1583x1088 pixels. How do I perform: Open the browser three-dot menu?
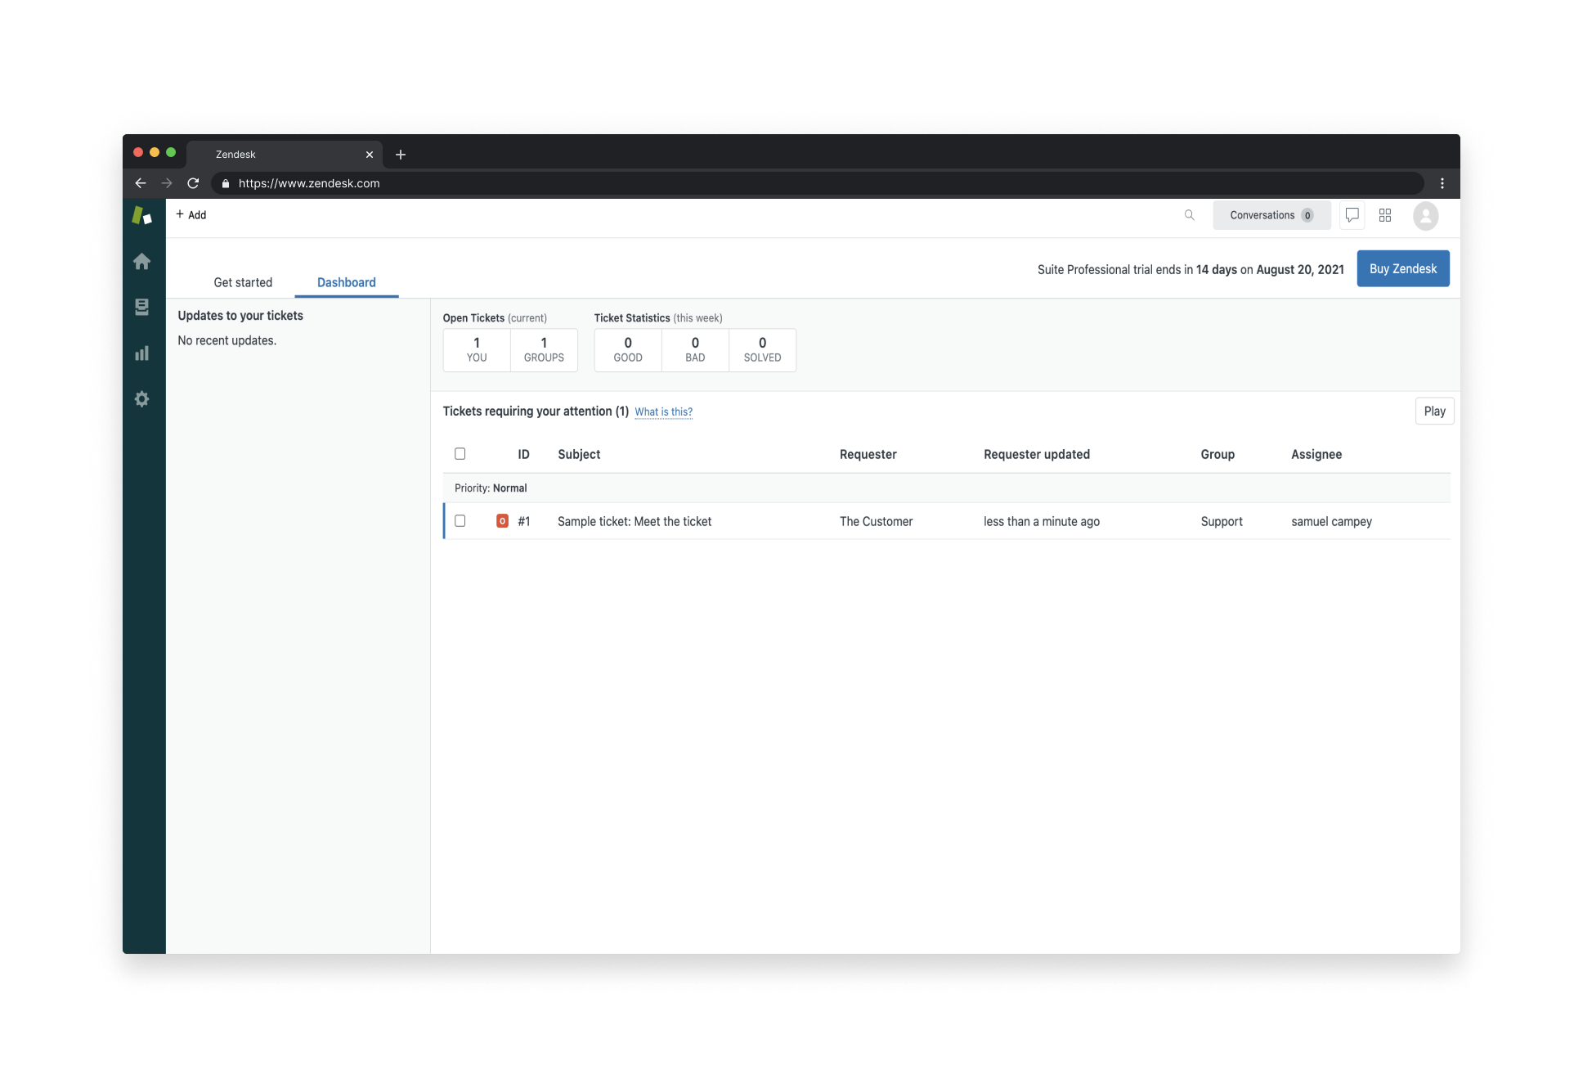1442,183
